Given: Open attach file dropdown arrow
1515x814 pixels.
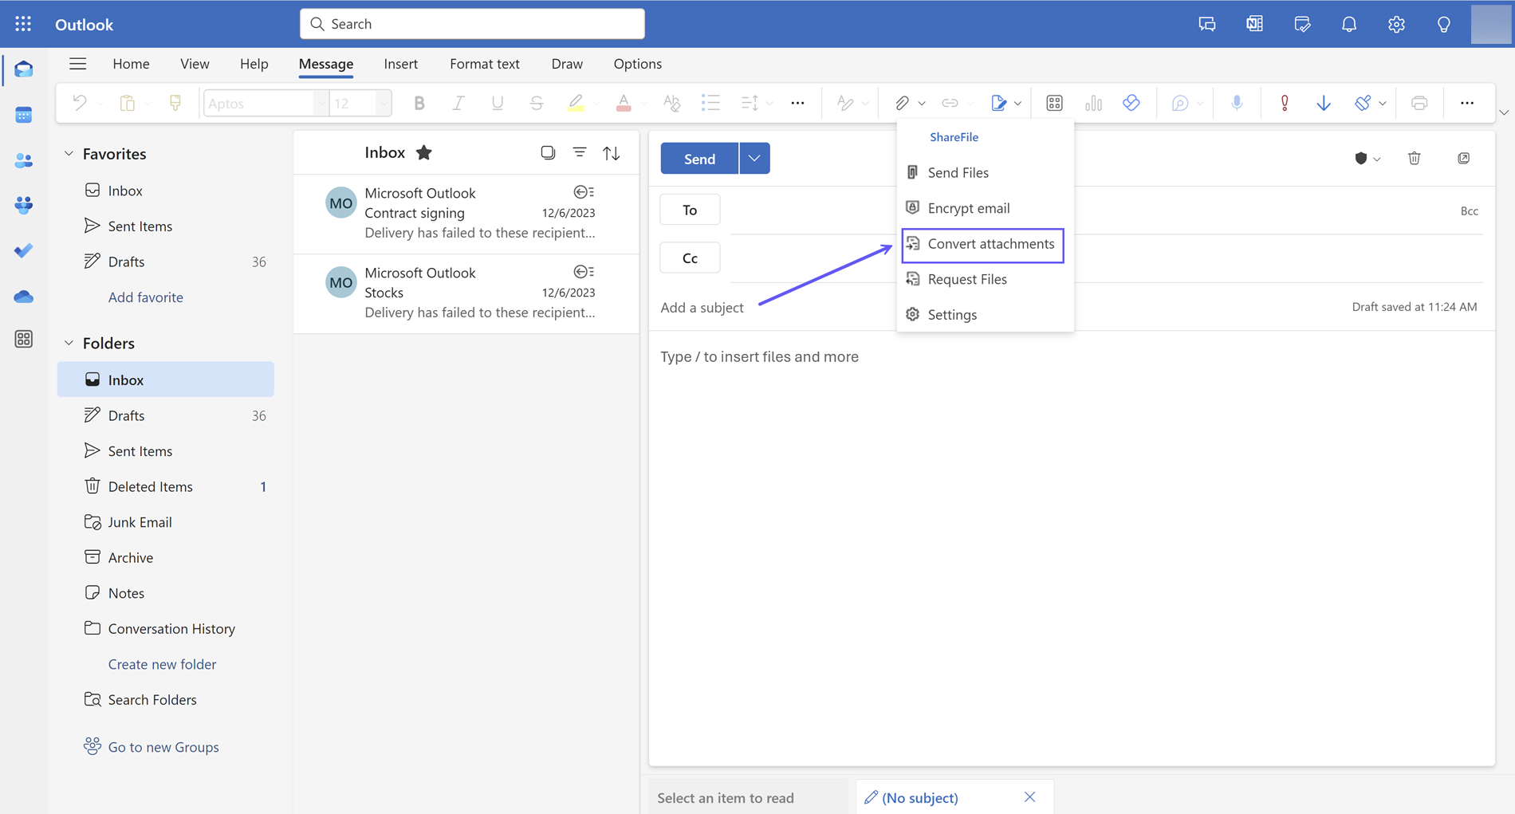Looking at the screenshot, I should click(922, 104).
